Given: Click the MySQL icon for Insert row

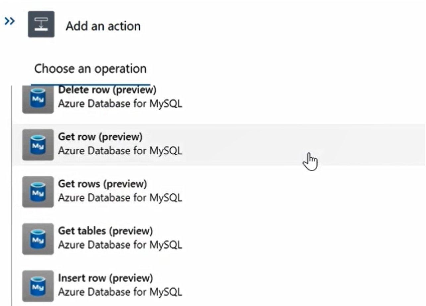Looking at the screenshot, I should click(x=38, y=286).
